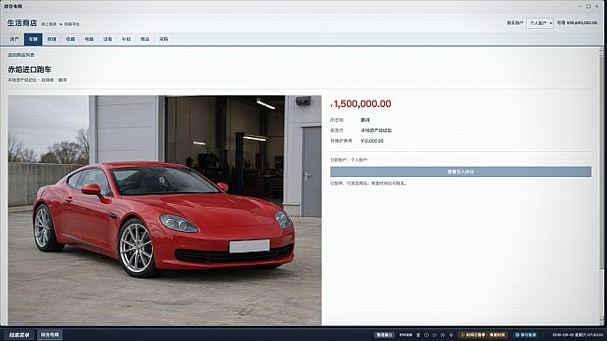
Task: Click the save button left of the date
Action: pos(525,334)
